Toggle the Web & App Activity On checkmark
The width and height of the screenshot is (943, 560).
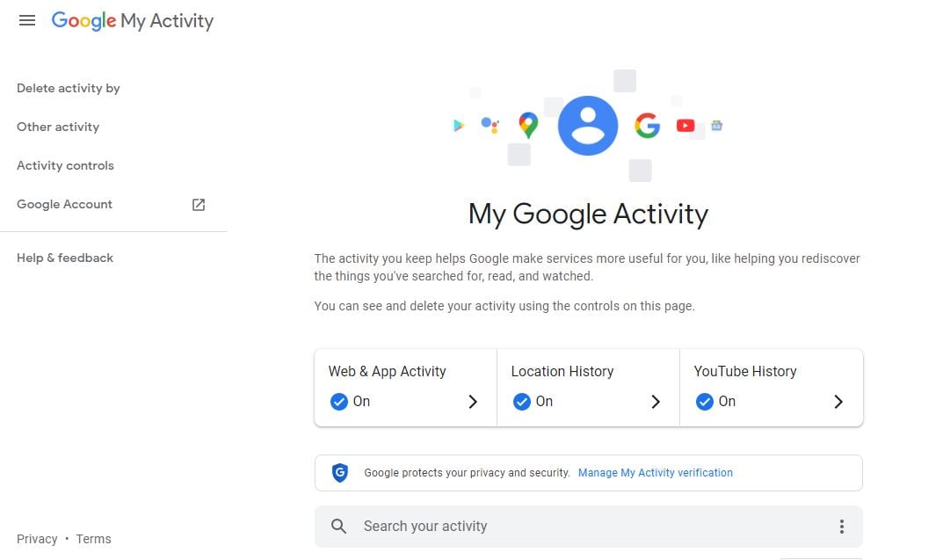[x=338, y=402]
